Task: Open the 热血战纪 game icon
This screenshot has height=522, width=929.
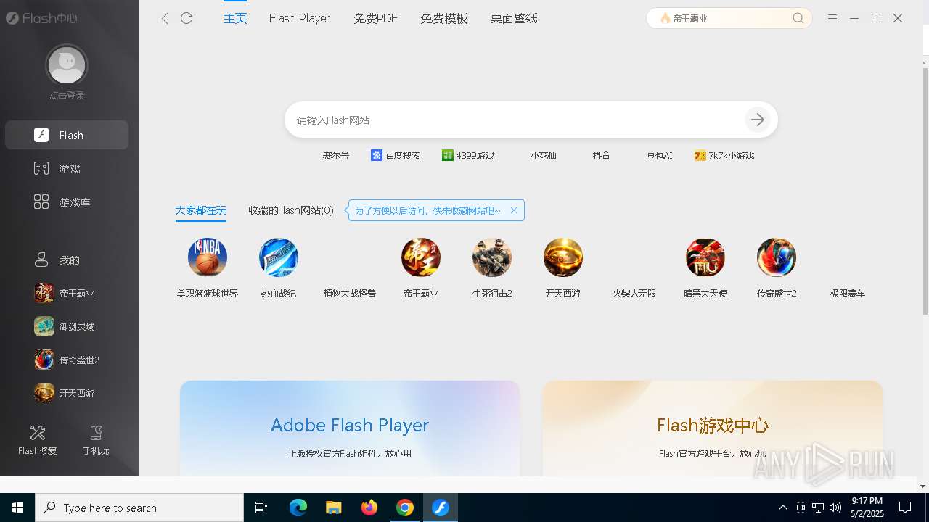Action: coord(279,257)
